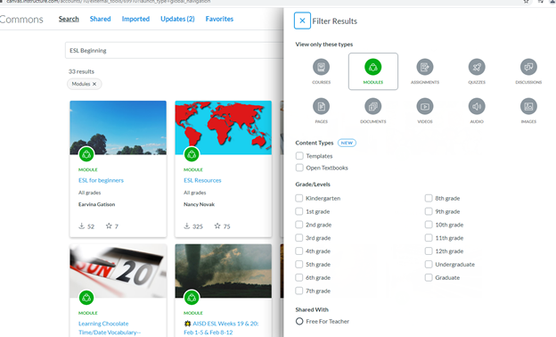The image size is (556, 337).
Task: Check the Templates content type
Action: pyautogui.click(x=299, y=156)
